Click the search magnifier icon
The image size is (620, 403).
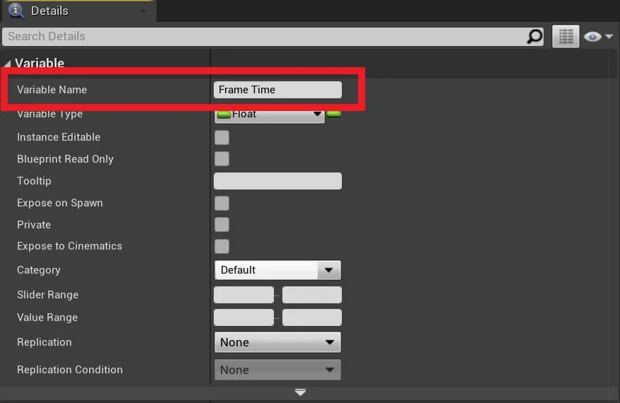[534, 37]
